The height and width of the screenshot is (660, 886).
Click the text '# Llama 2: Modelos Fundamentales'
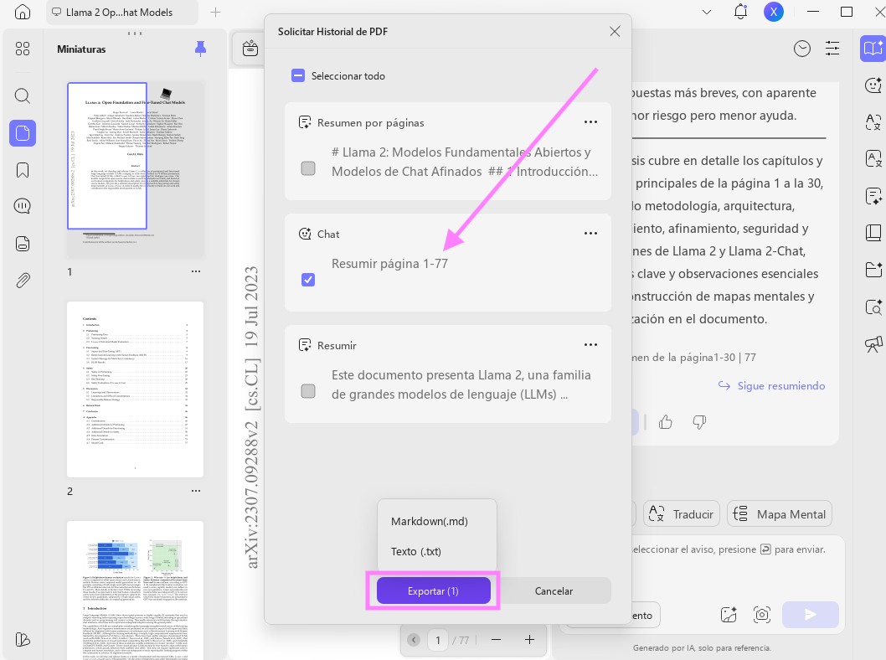[x=465, y=162]
